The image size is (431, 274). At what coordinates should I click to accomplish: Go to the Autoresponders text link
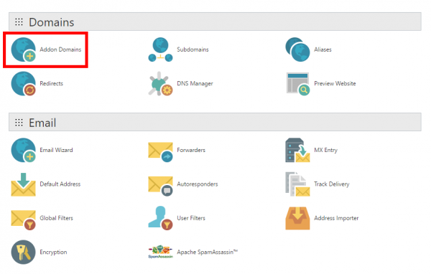198,184
